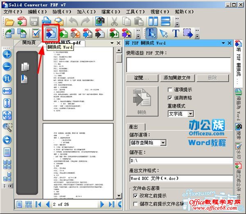This screenshot has height=214, width=246.
Task: Switch to the 開始頁 tab
Action: 29,43
